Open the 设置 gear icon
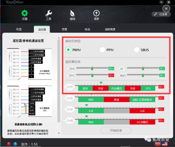 coord(25,13)
